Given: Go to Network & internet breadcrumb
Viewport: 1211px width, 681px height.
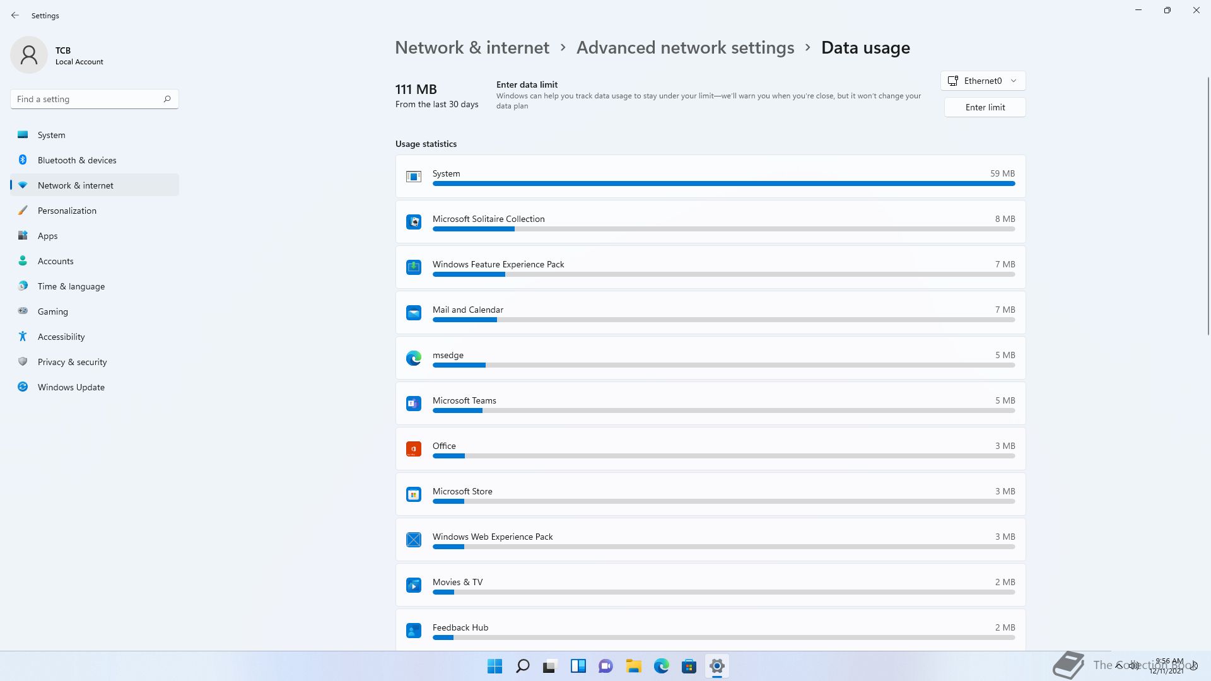Looking at the screenshot, I should click(x=472, y=48).
